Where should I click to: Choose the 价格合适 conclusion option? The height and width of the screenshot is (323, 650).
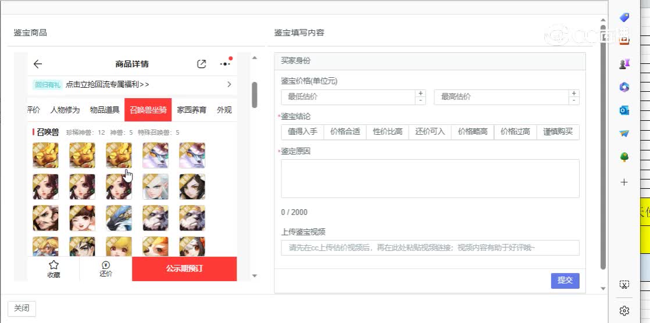click(345, 132)
